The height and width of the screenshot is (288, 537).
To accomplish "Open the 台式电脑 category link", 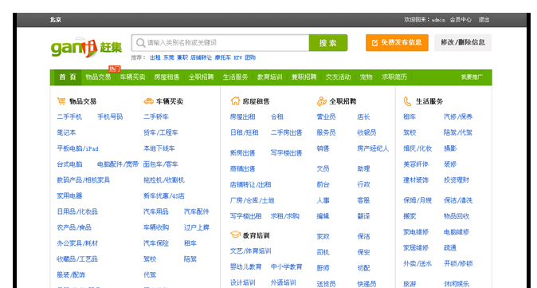I will [69, 164].
